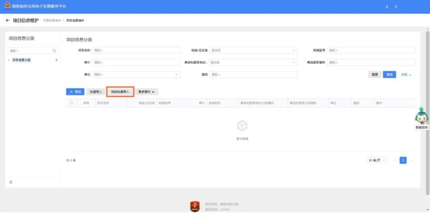Screen dimensions: 430x220
Task: Open the 商品和服务税收分类 dropdown
Action: click(253, 63)
